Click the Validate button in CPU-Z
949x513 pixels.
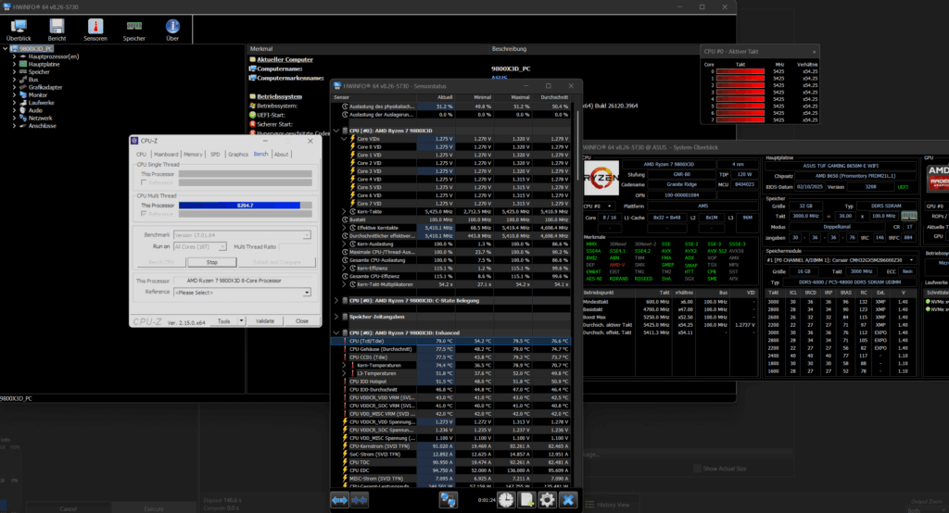coord(264,320)
